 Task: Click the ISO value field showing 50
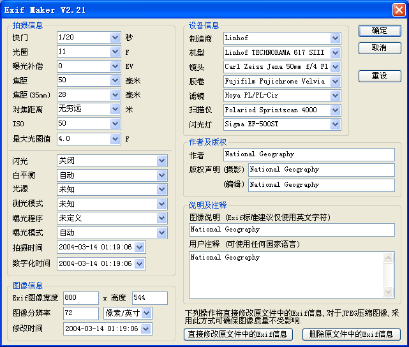tap(84, 124)
